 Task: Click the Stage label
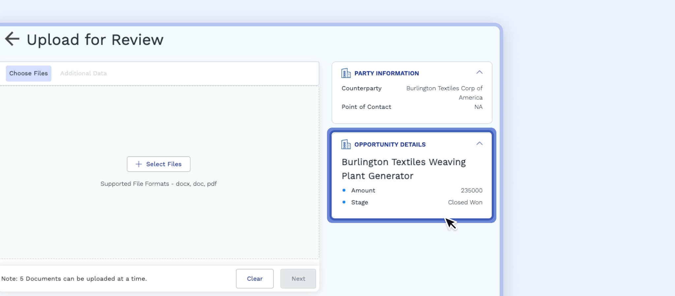pyautogui.click(x=360, y=203)
